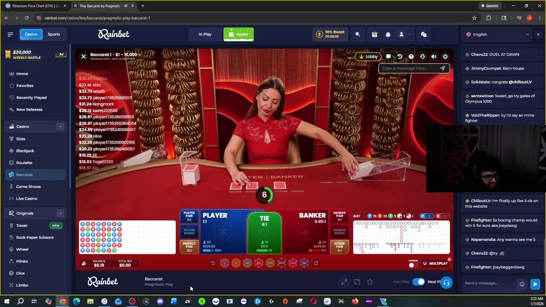The height and width of the screenshot is (307, 546).
Task: Open the help question mark icon
Action: pos(411,56)
